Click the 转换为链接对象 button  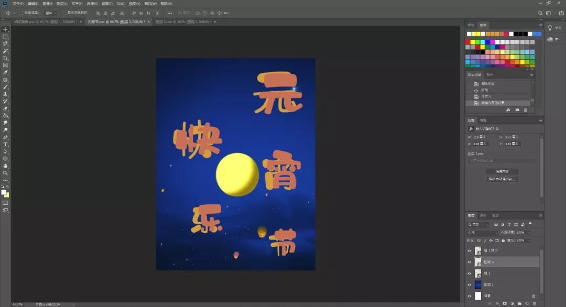coord(502,179)
